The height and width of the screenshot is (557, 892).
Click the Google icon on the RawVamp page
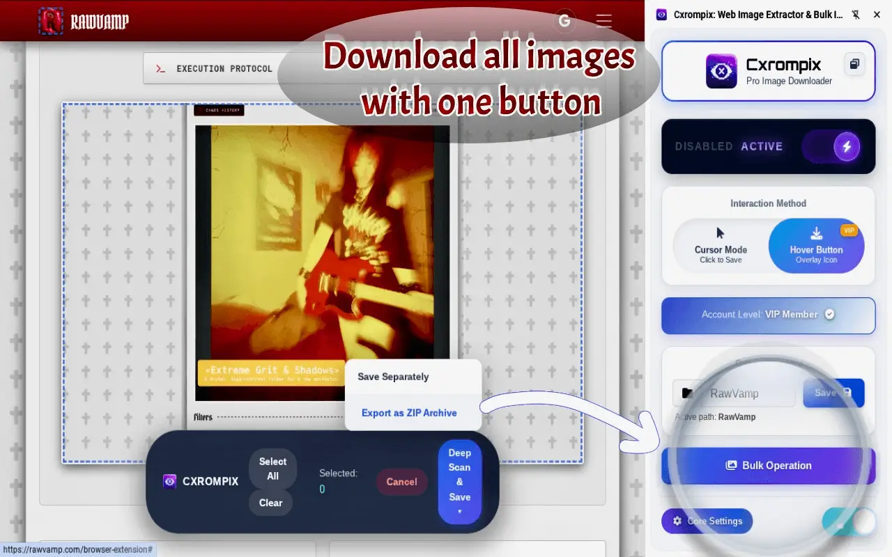pos(564,21)
